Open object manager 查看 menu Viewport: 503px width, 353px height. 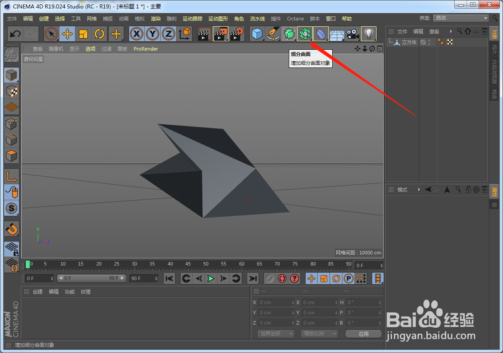[x=434, y=32]
